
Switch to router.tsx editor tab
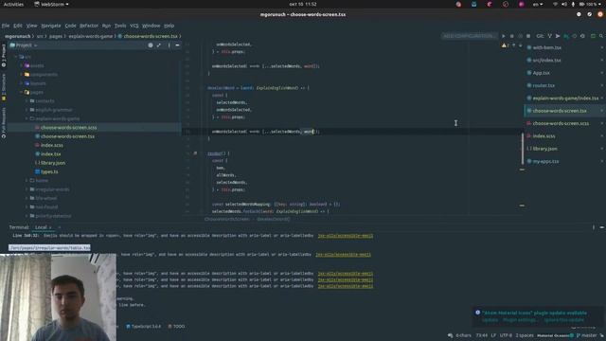(x=544, y=85)
